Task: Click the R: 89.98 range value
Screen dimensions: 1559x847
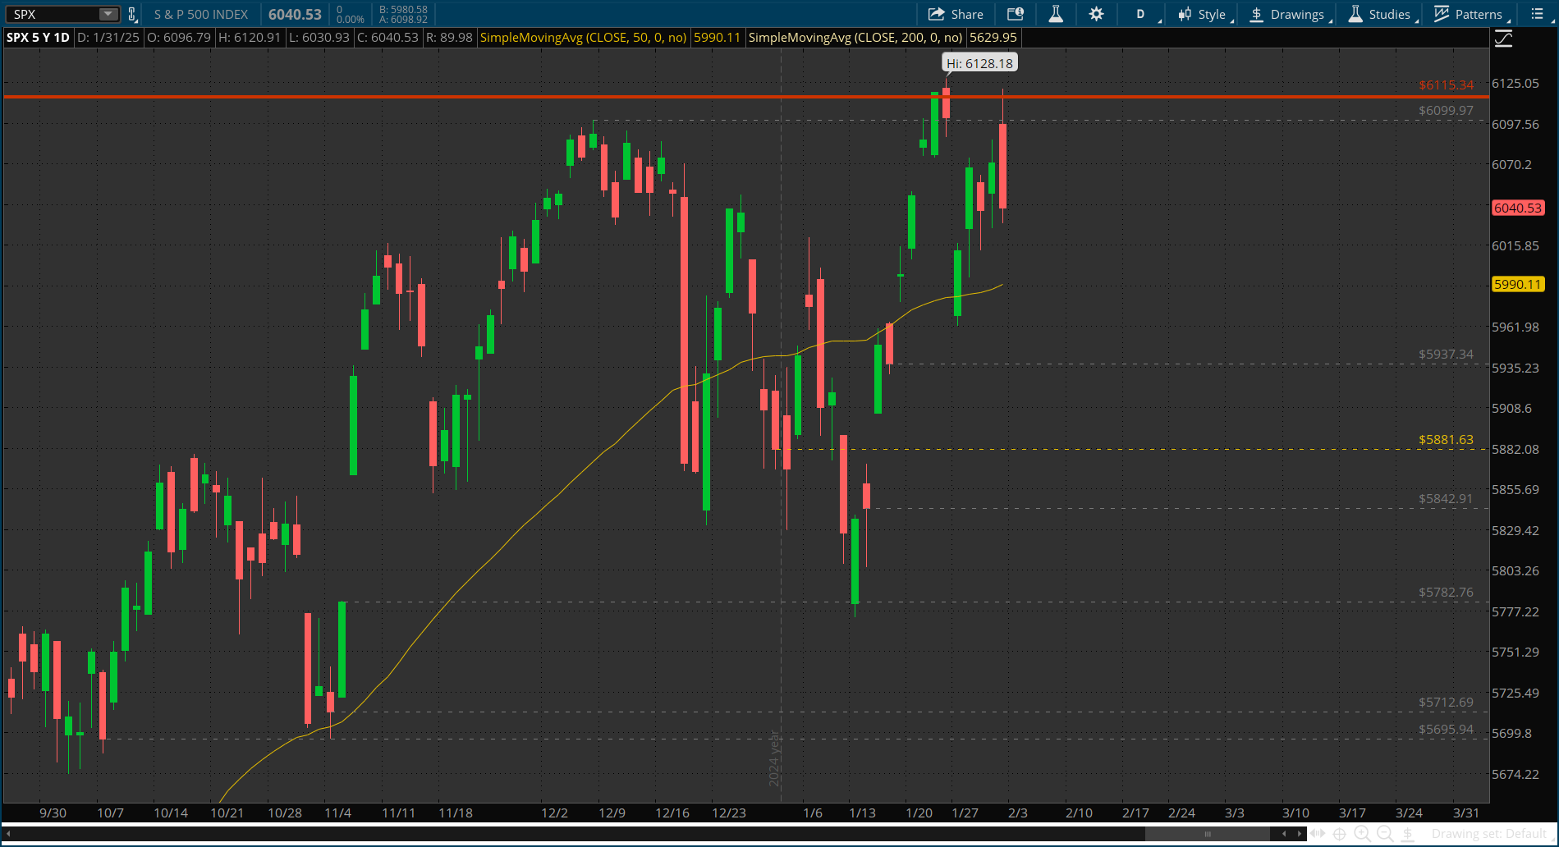Action: (x=450, y=37)
